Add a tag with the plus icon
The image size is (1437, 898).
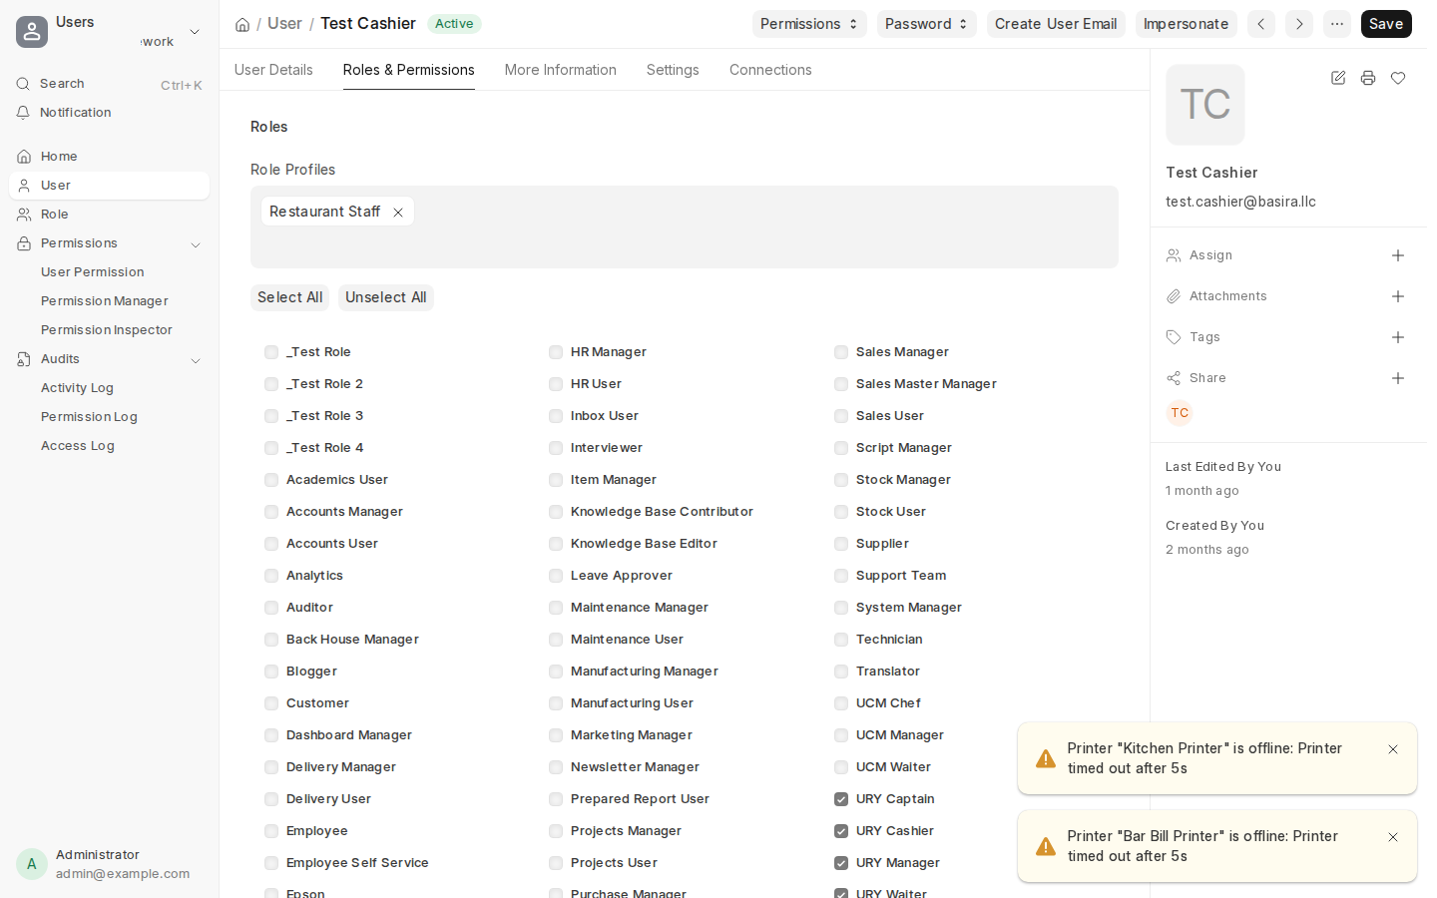point(1398,337)
